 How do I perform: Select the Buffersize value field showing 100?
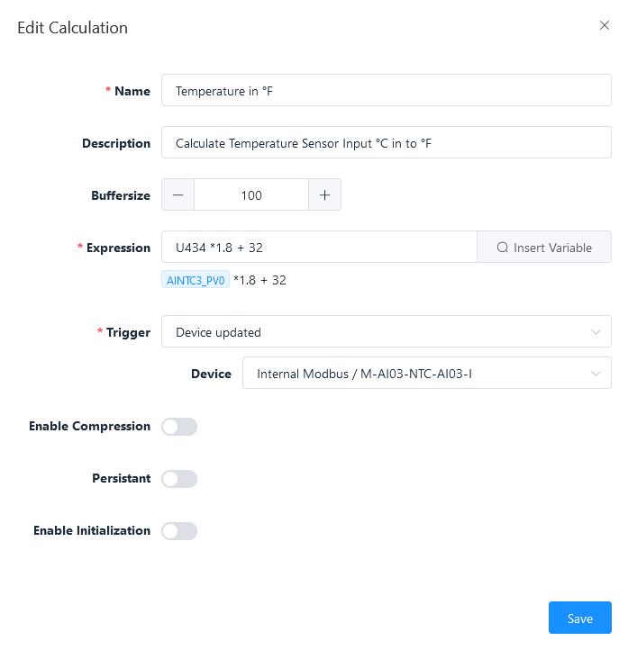tap(251, 195)
